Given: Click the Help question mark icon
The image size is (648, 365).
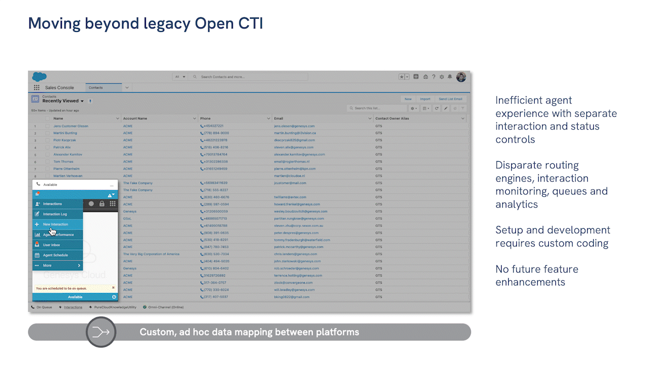Looking at the screenshot, I should coord(434,77).
